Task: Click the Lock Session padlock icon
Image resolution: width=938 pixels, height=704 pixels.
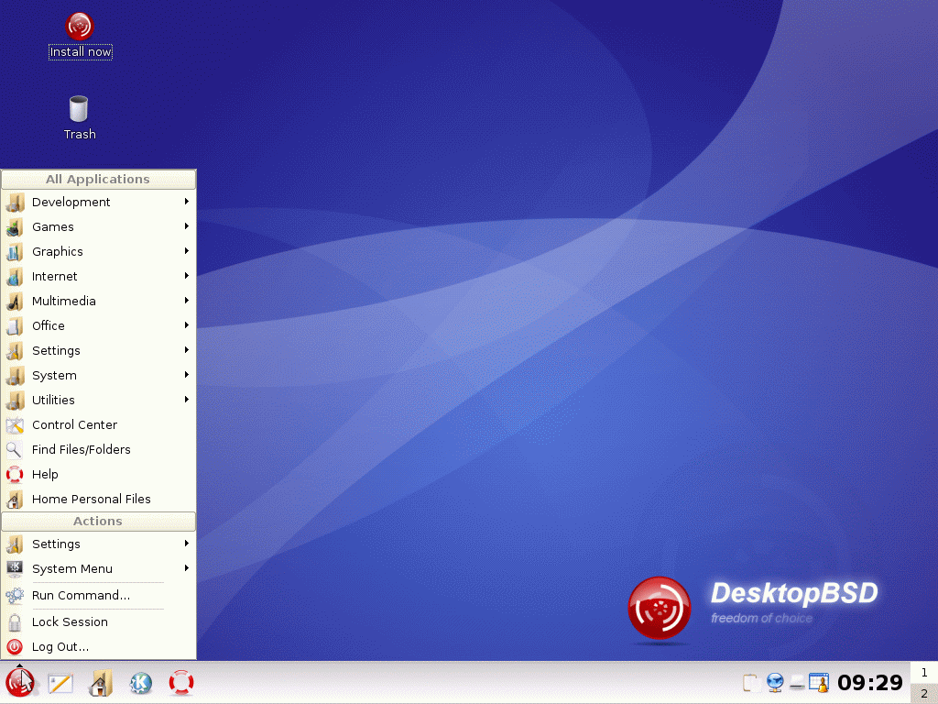Action: pyautogui.click(x=15, y=622)
